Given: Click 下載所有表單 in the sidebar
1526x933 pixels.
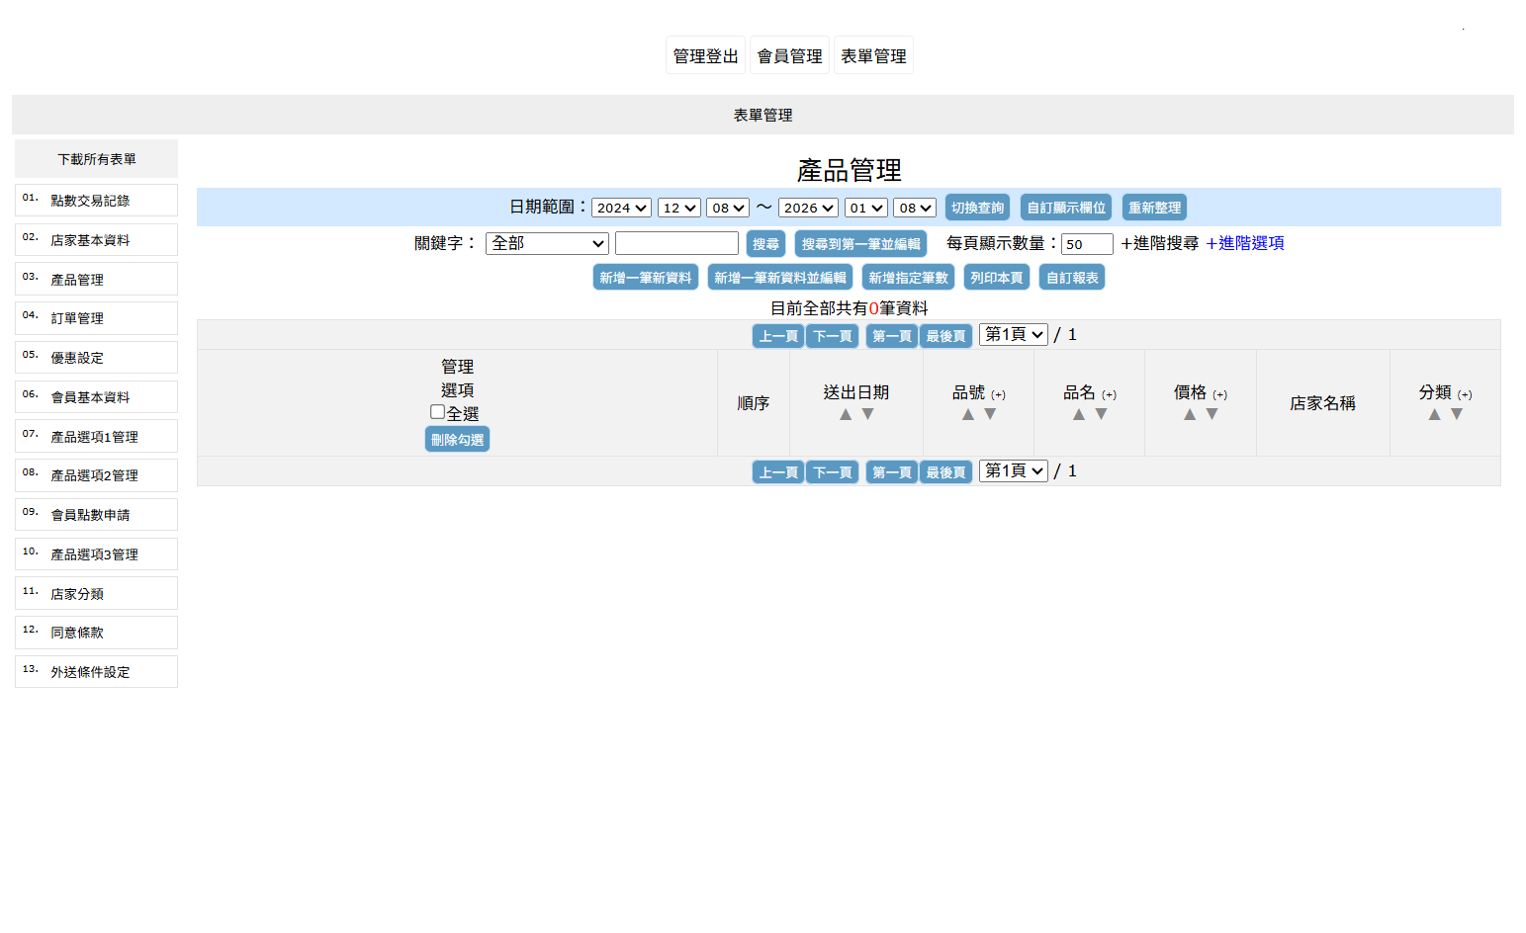Looking at the screenshot, I should click(96, 159).
